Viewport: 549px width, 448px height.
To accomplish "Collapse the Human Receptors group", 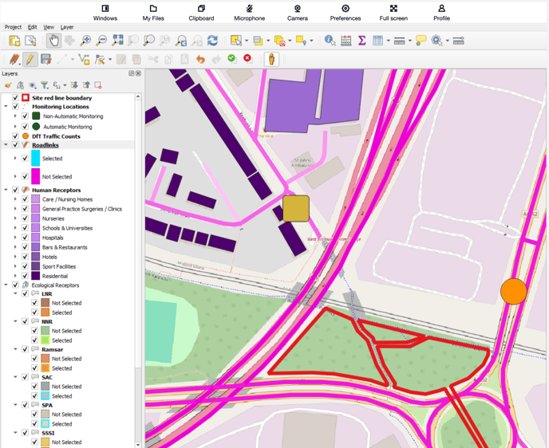I will (6, 191).
